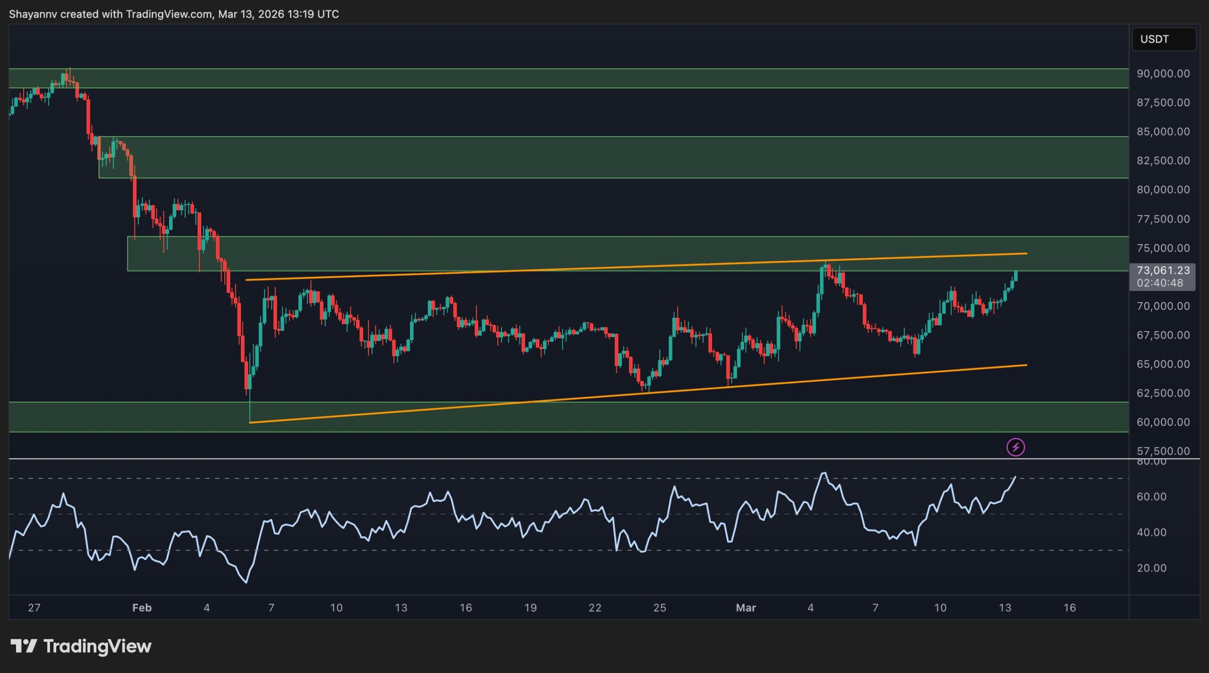Click the 13 date label on time axis
Viewport: 1209px width, 673px height.
tap(1005, 608)
